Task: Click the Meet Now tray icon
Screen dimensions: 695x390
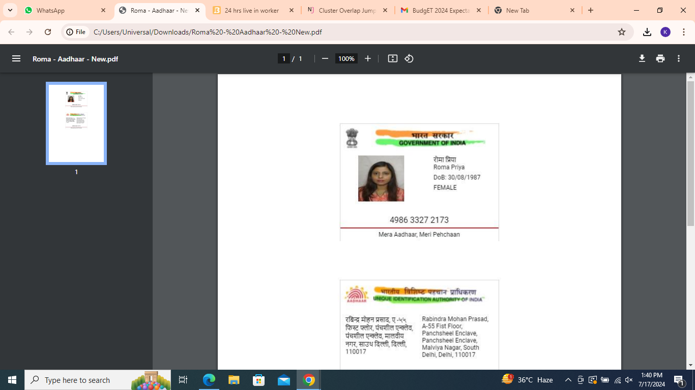Action: (581, 380)
